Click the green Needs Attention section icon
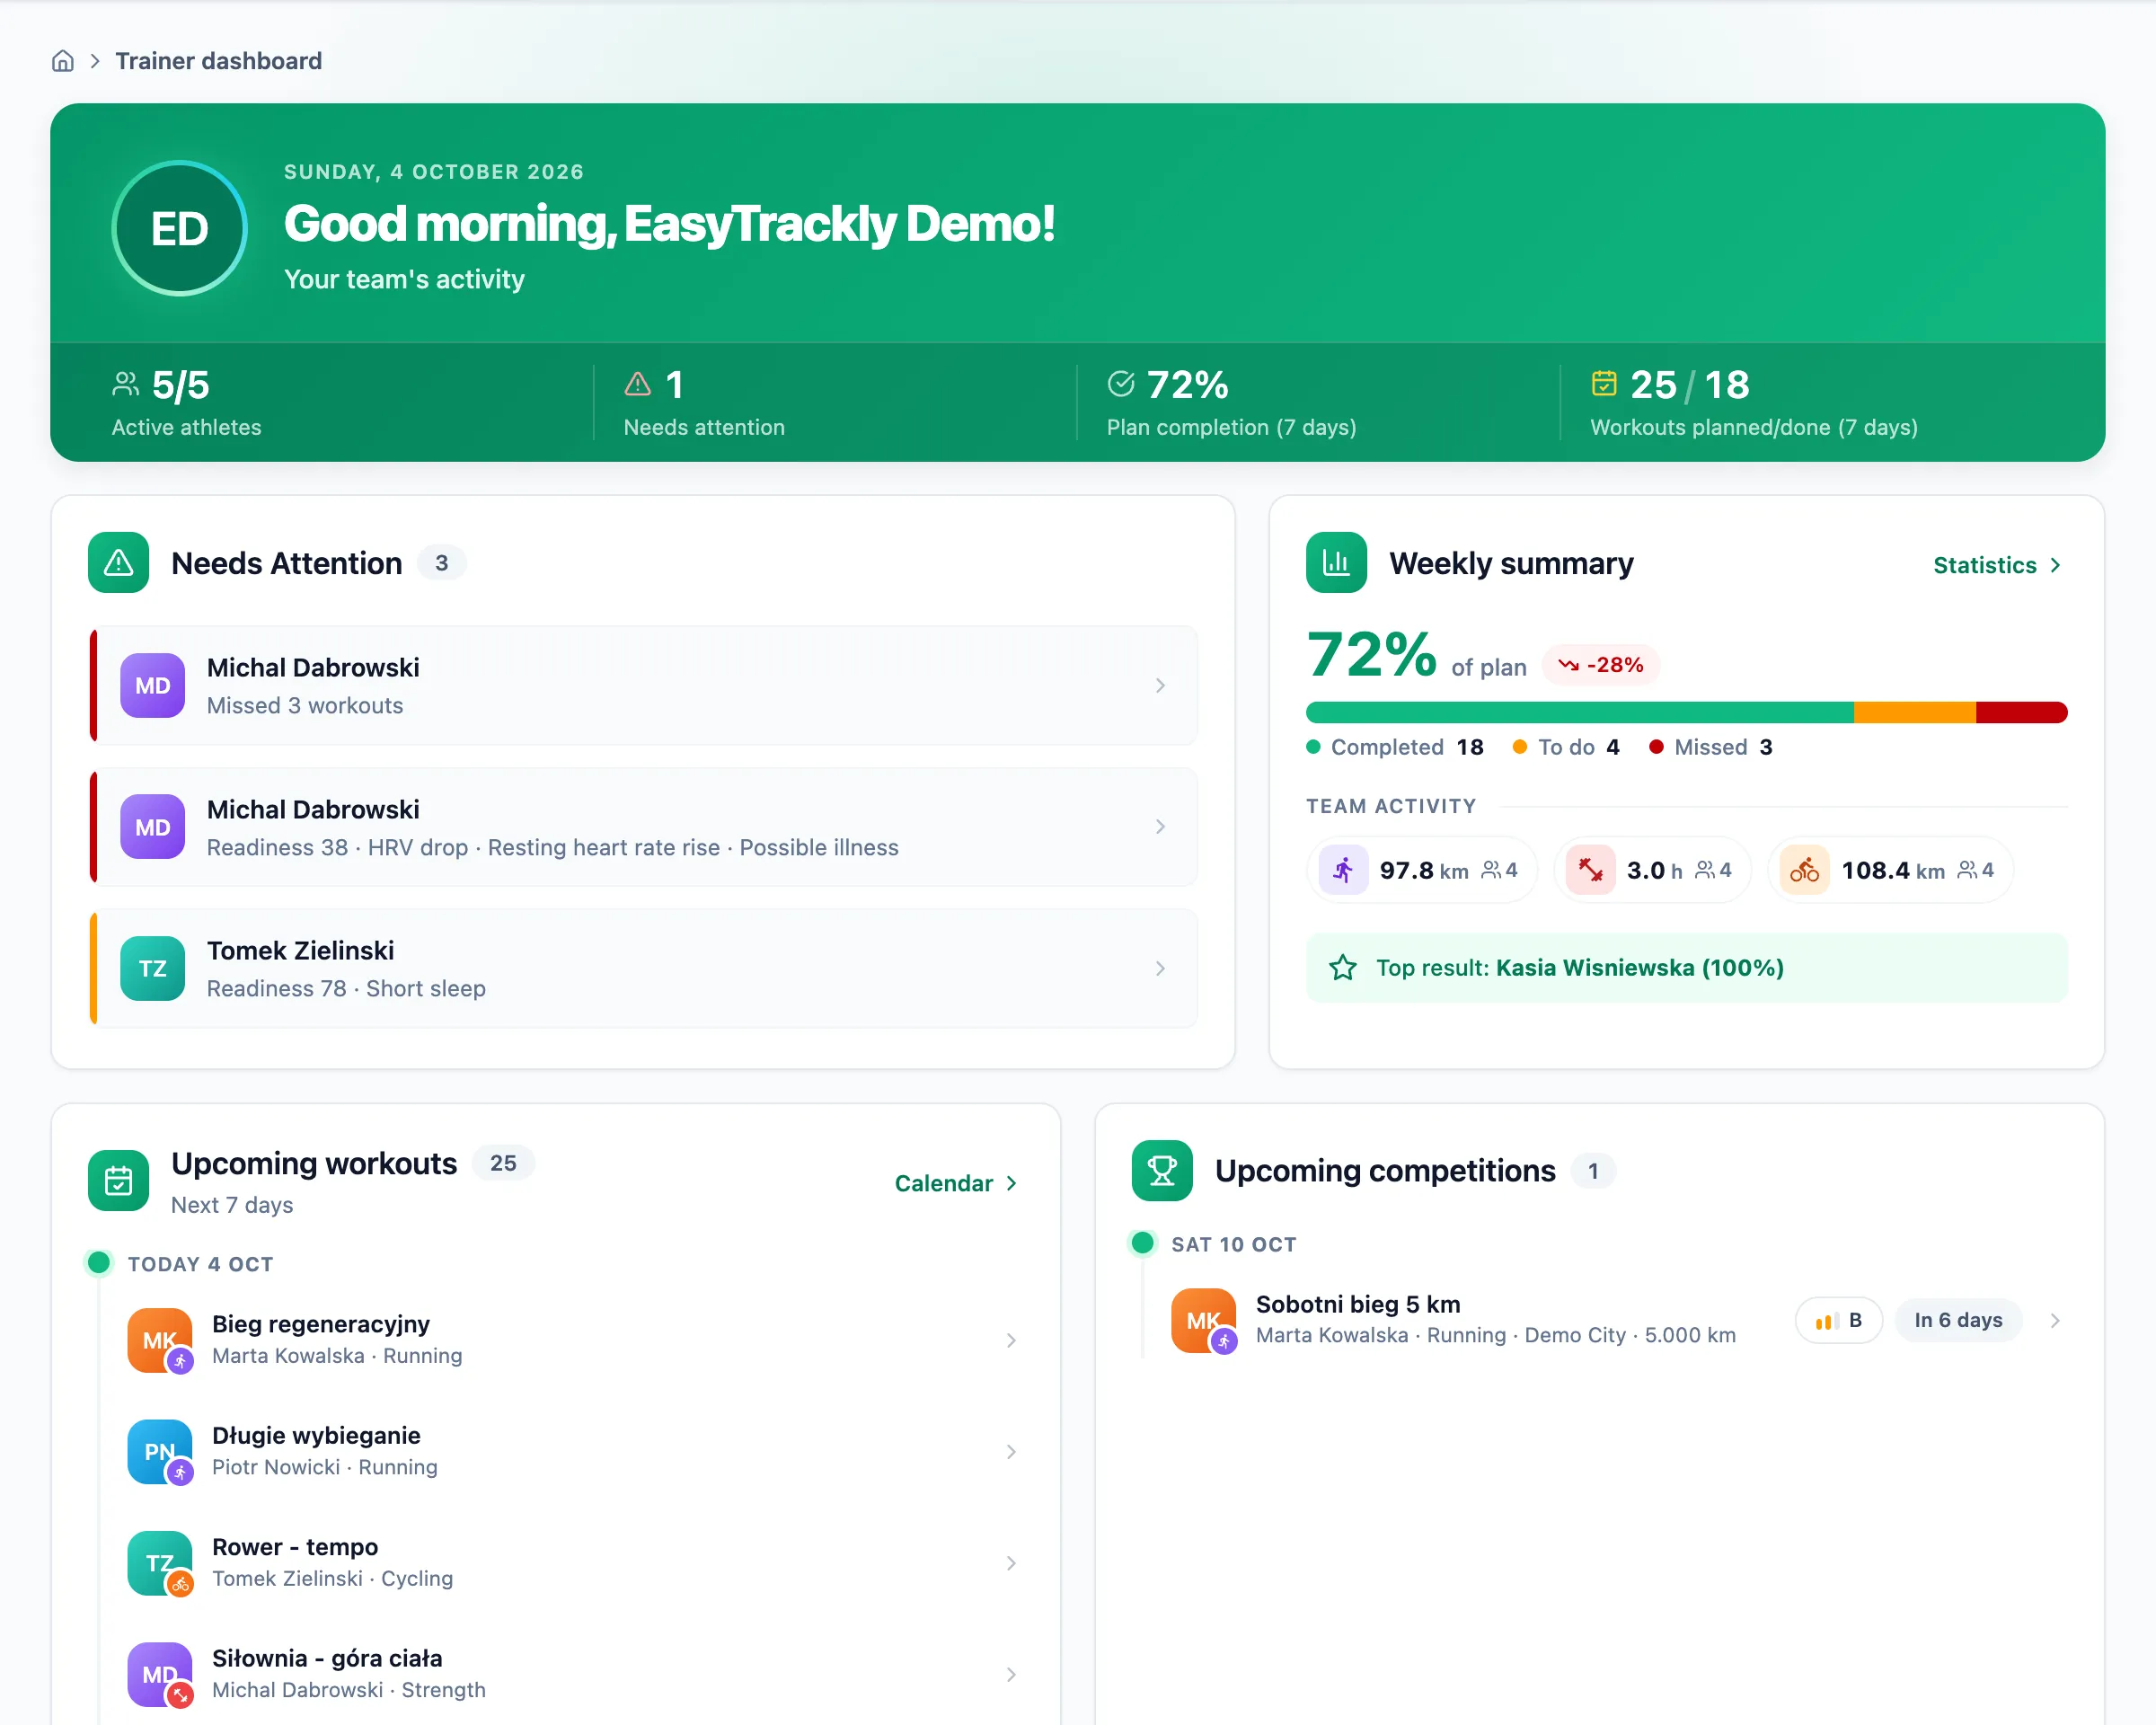The width and height of the screenshot is (2156, 1725). (x=119, y=563)
